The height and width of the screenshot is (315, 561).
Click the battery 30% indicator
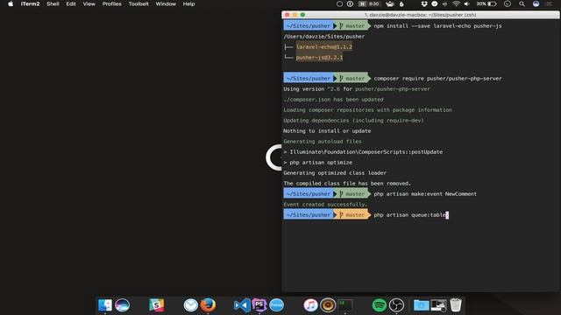[x=486, y=3]
